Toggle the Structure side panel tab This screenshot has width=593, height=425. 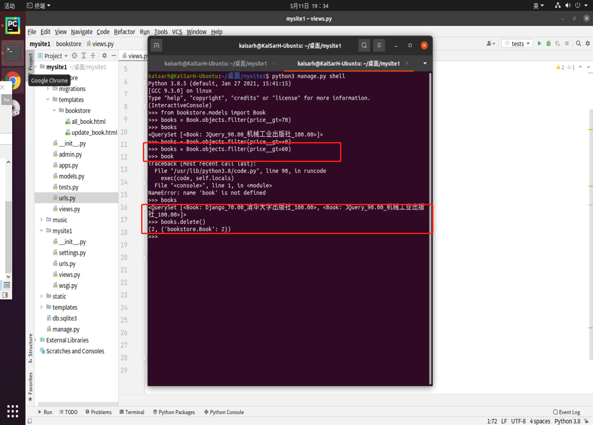(30, 348)
